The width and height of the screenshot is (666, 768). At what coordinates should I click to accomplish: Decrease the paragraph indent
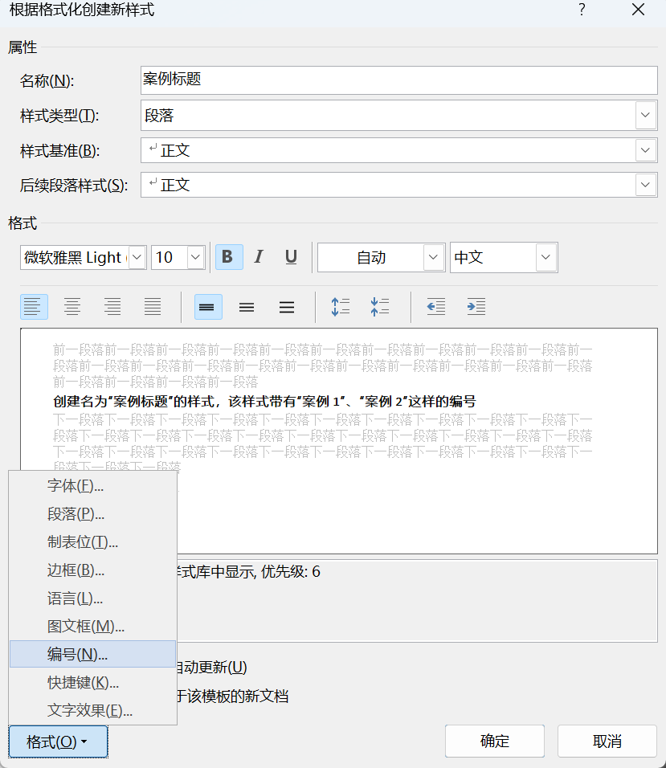(436, 307)
